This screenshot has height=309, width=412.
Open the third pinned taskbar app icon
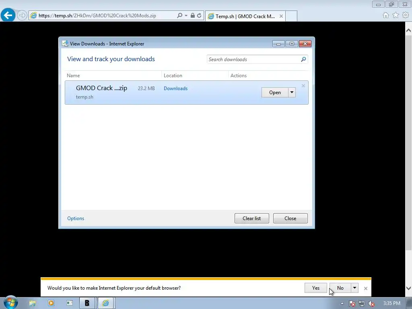pyautogui.click(x=70, y=303)
